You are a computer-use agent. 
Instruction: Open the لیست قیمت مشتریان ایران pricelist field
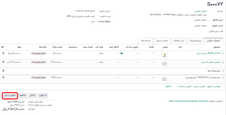81,16
